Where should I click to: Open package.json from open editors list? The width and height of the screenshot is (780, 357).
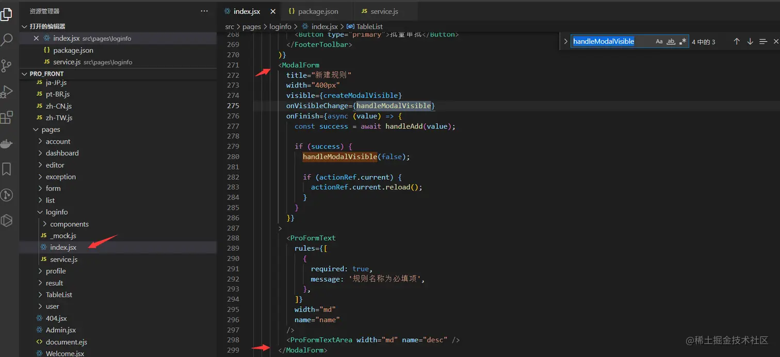click(x=73, y=50)
